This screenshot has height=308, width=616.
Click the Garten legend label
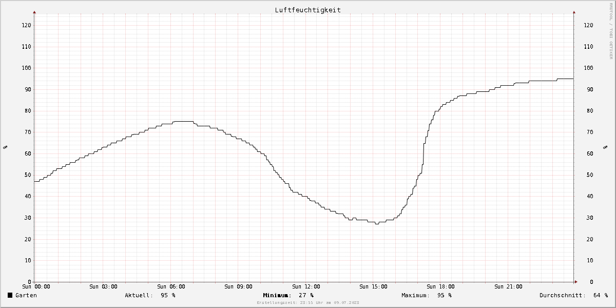click(x=26, y=295)
